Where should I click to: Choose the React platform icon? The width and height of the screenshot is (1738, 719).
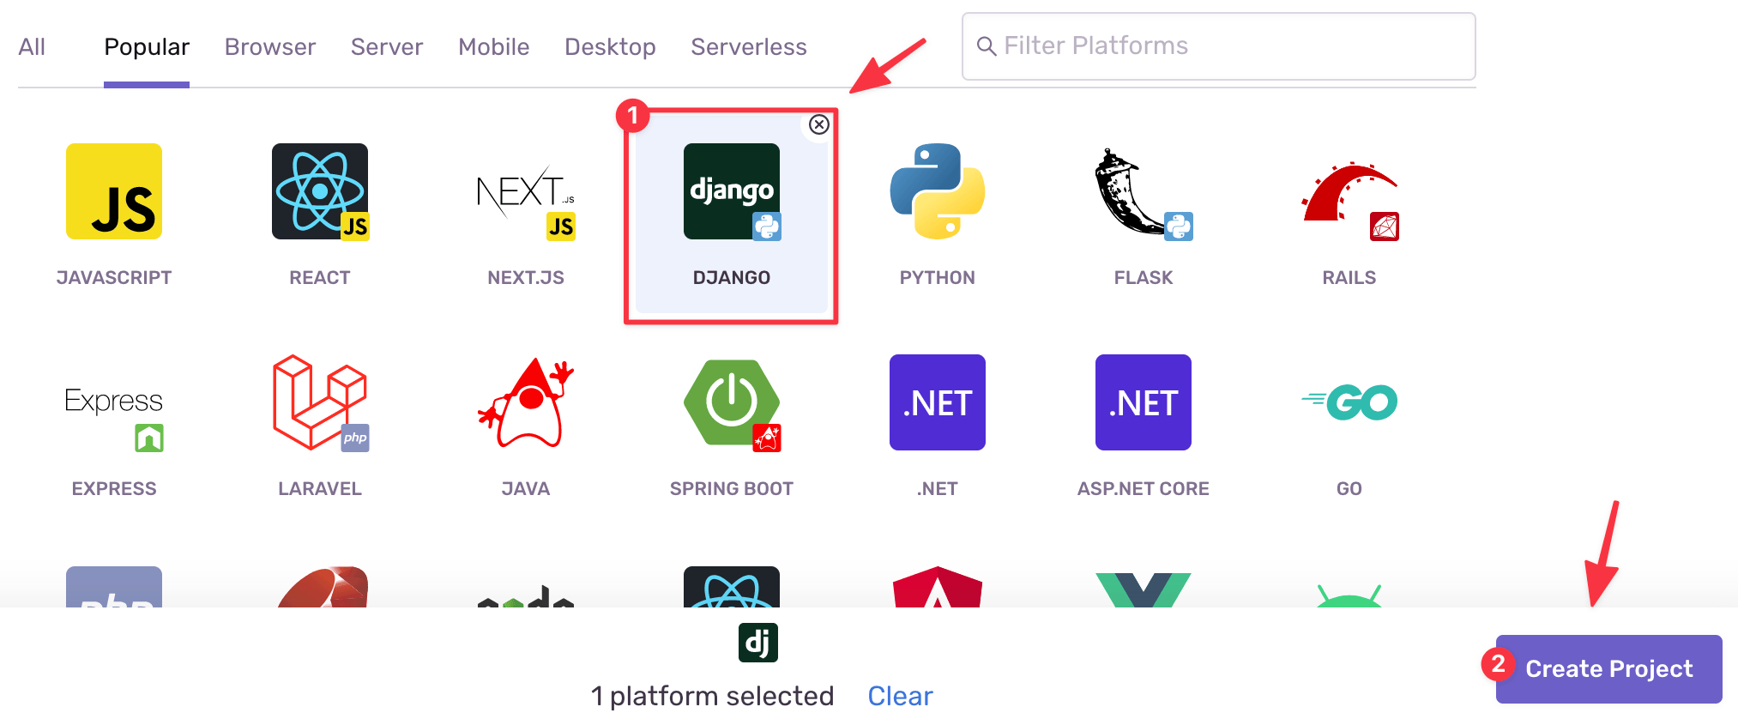pos(320,191)
